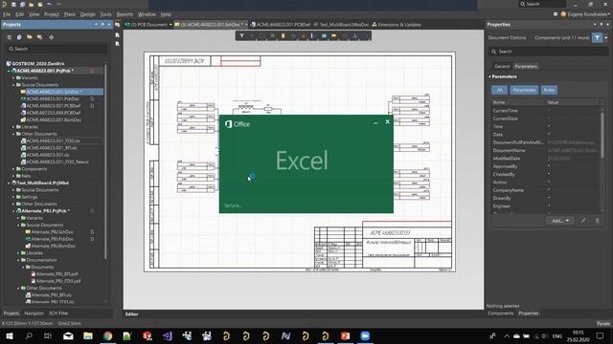Toggle the All filter in Parameters
Viewport: 613px width, 344px height.
499,90
